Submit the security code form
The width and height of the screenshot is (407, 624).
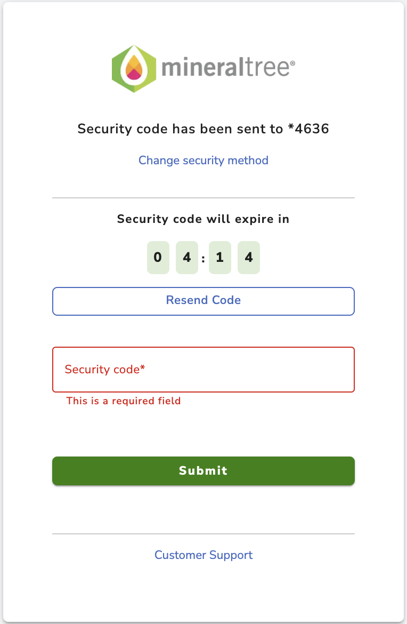pos(203,471)
